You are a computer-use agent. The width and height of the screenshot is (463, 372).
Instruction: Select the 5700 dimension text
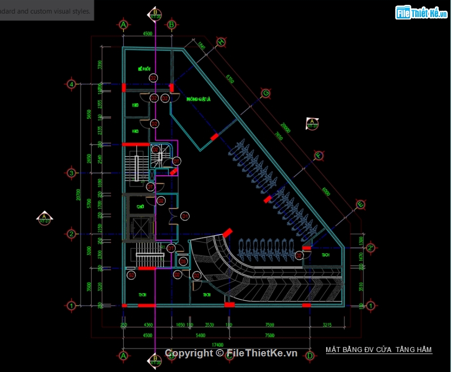89,204
